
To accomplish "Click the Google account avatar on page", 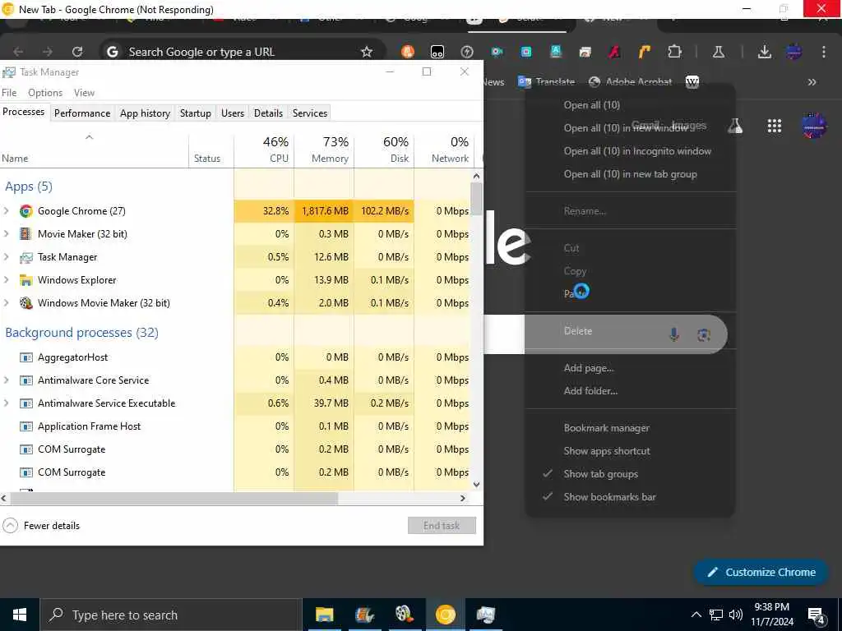I will coord(814,126).
